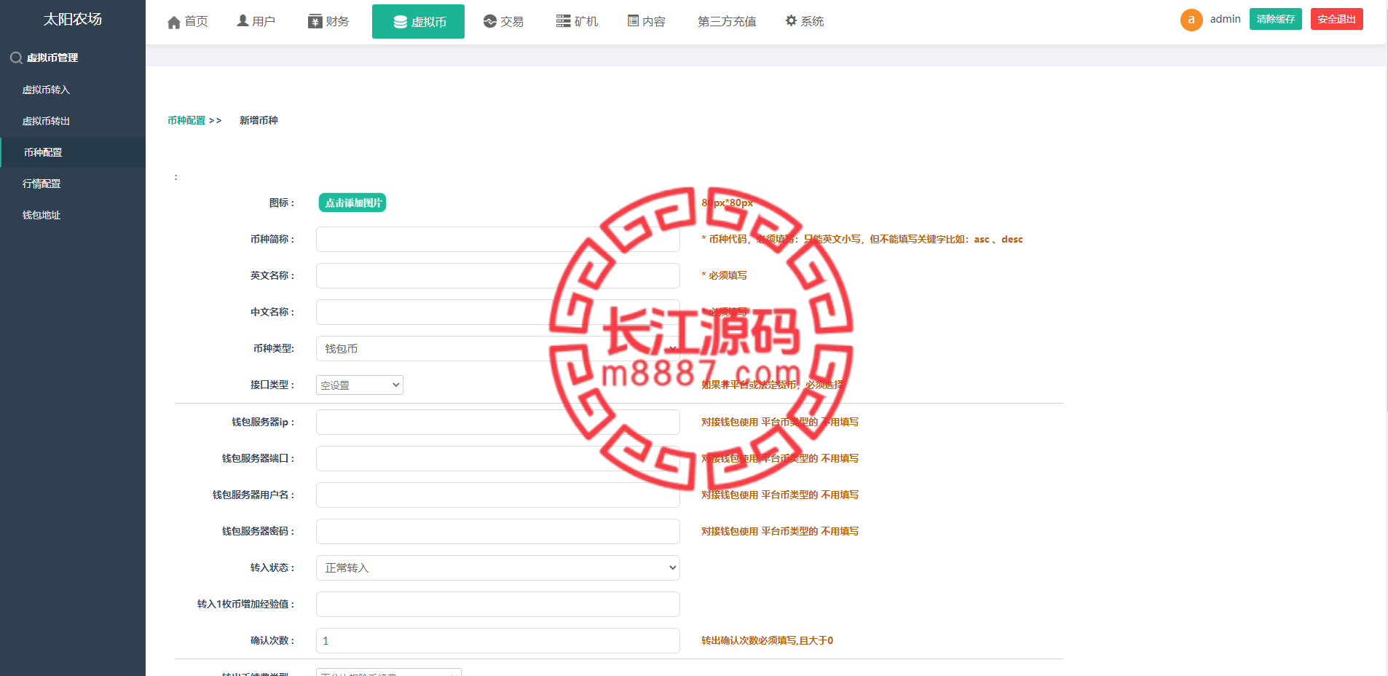Image resolution: width=1388 pixels, height=676 pixels.
Task: Click the search icon next to 虚拟币管理
Action: tap(16, 58)
